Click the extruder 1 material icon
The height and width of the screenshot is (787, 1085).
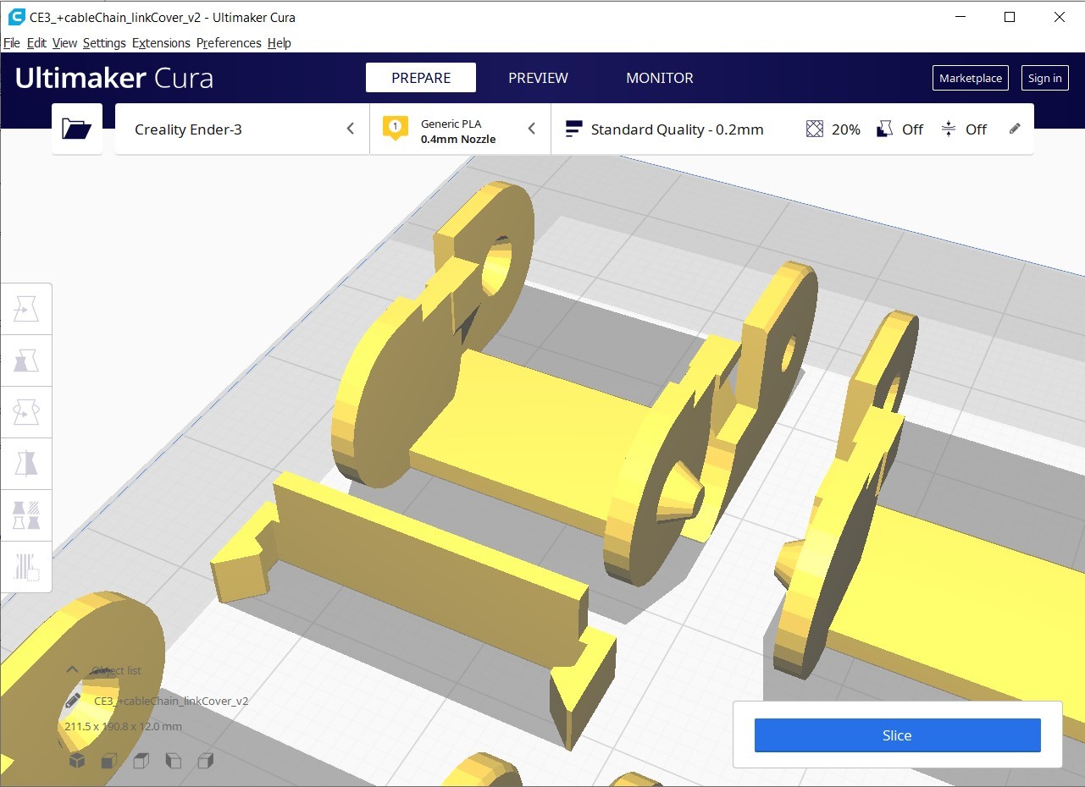(x=395, y=128)
